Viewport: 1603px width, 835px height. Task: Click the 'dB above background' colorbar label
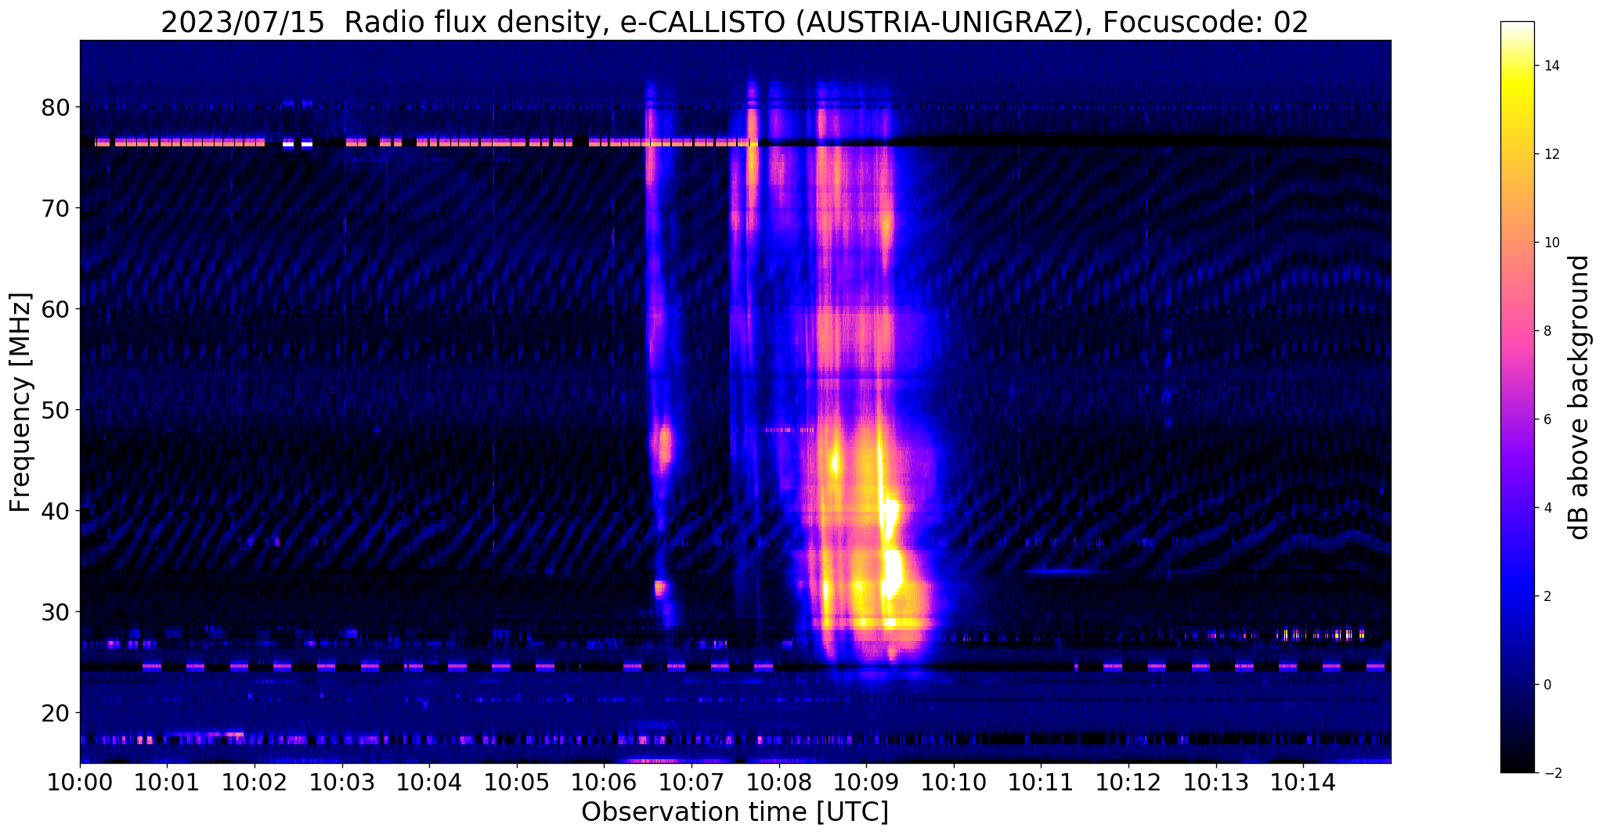coord(1580,398)
